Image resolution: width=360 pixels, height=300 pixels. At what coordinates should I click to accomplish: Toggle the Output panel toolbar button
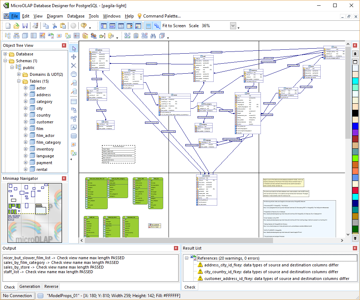[112, 26]
